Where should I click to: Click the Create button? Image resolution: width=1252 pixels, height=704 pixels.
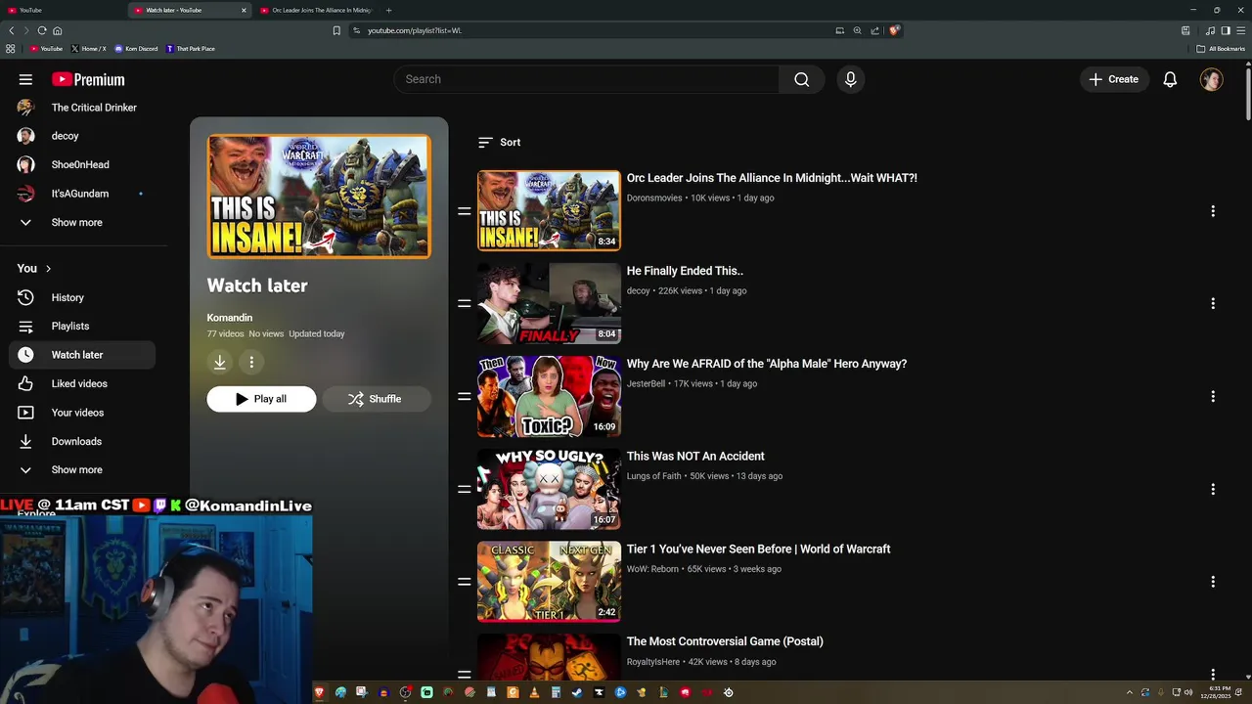[x=1114, y=79]
